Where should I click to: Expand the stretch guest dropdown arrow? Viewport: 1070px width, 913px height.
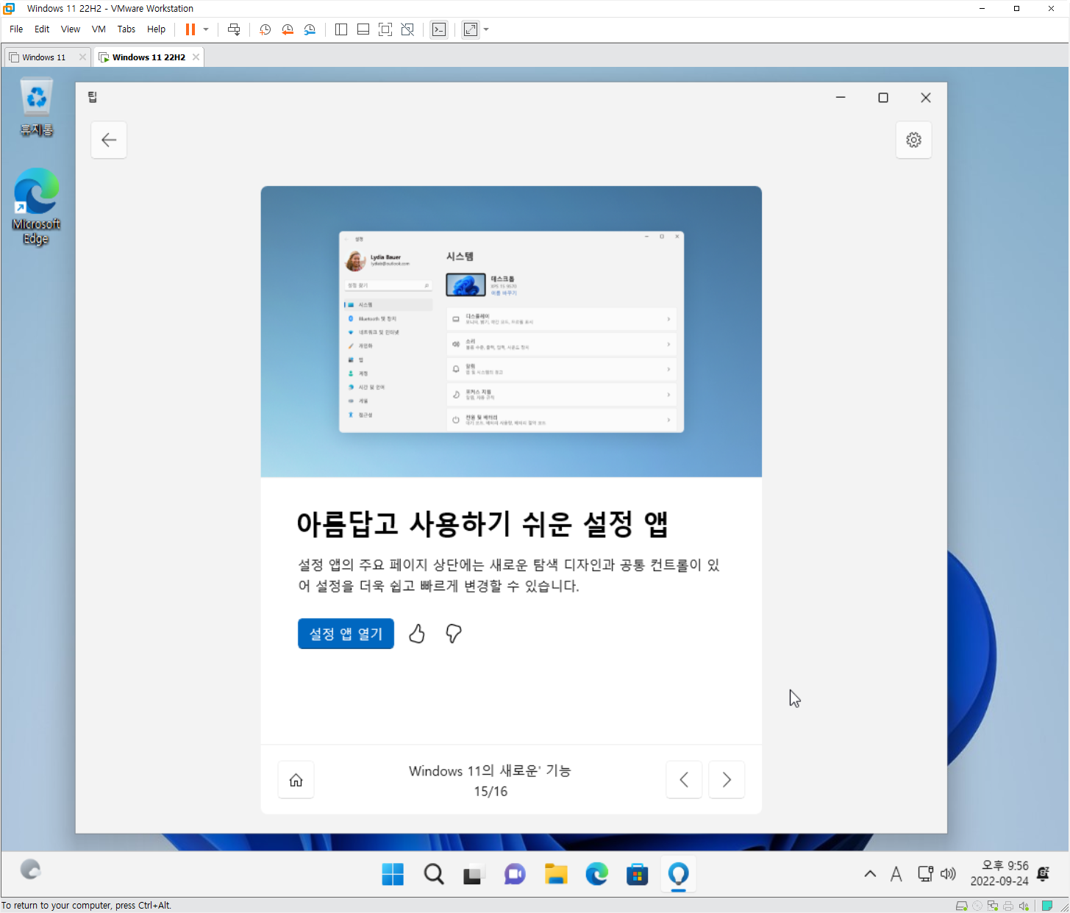coord(486,29)
